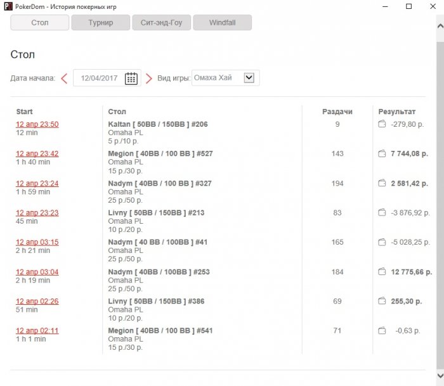Click wallet icon beside -279,80 p. result
Viewport: 444px width, 386px height.
[382, 124]
